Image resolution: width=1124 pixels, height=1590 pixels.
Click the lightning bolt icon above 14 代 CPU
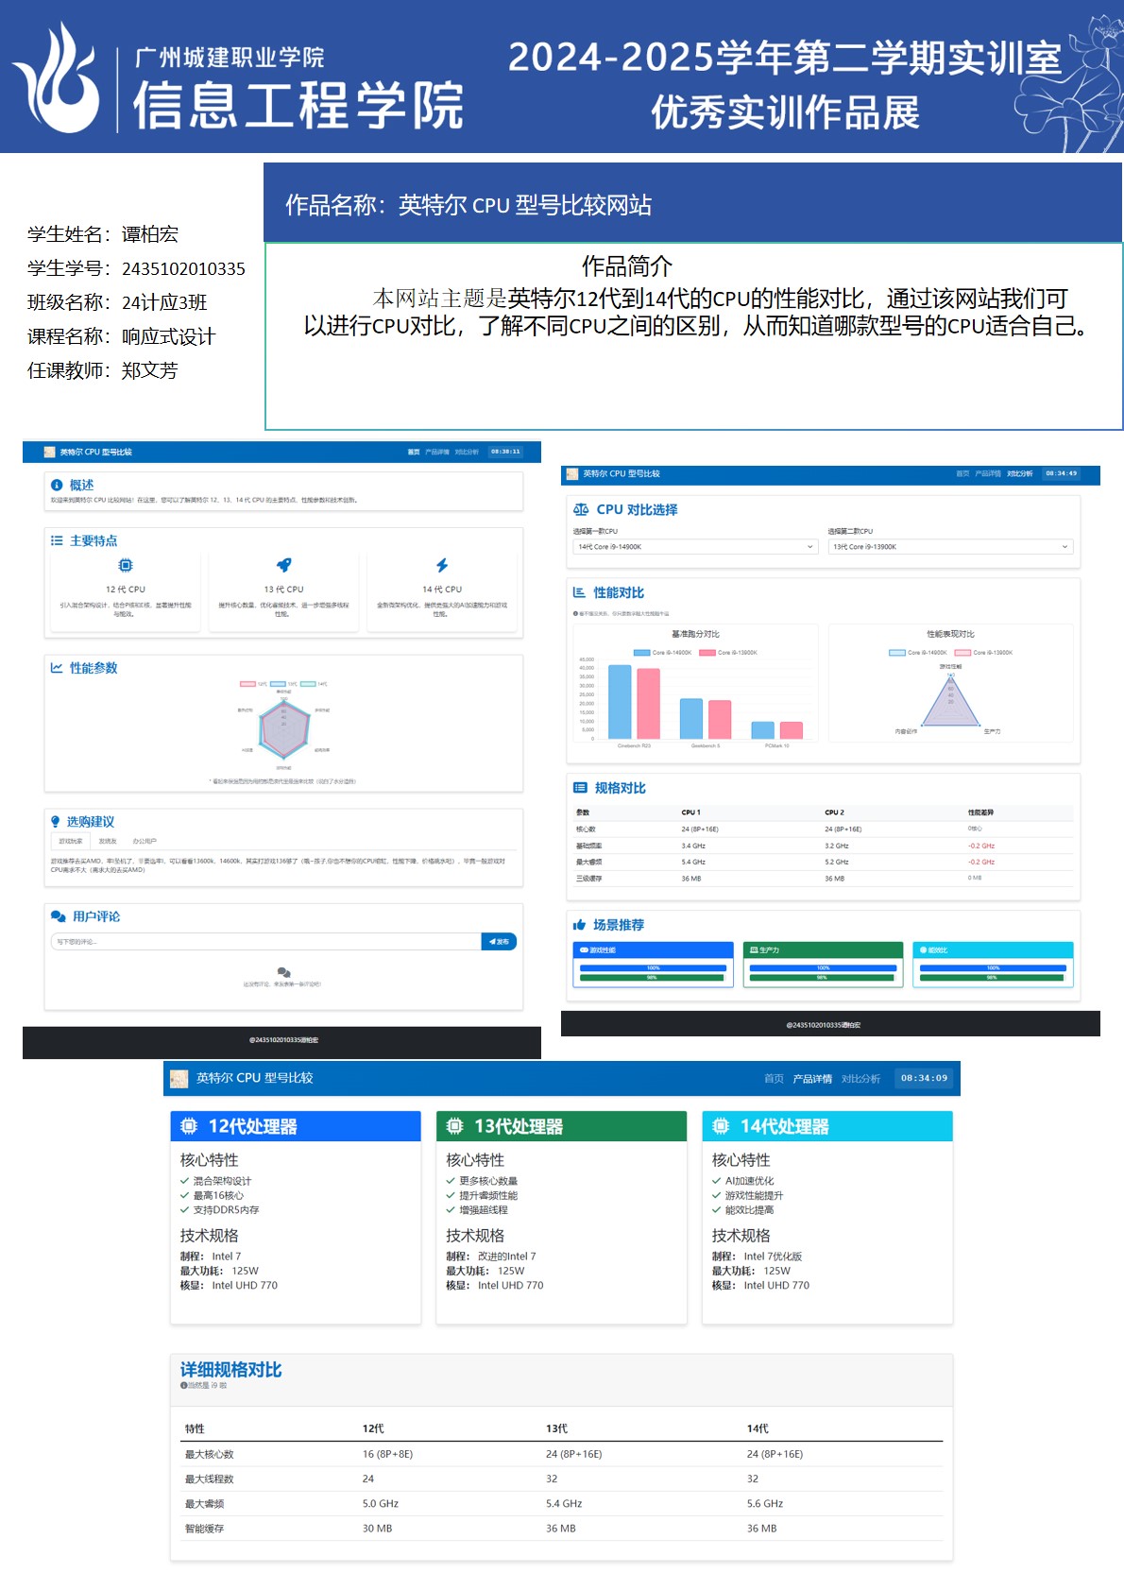pyautogui.click(x=442, y=565)
